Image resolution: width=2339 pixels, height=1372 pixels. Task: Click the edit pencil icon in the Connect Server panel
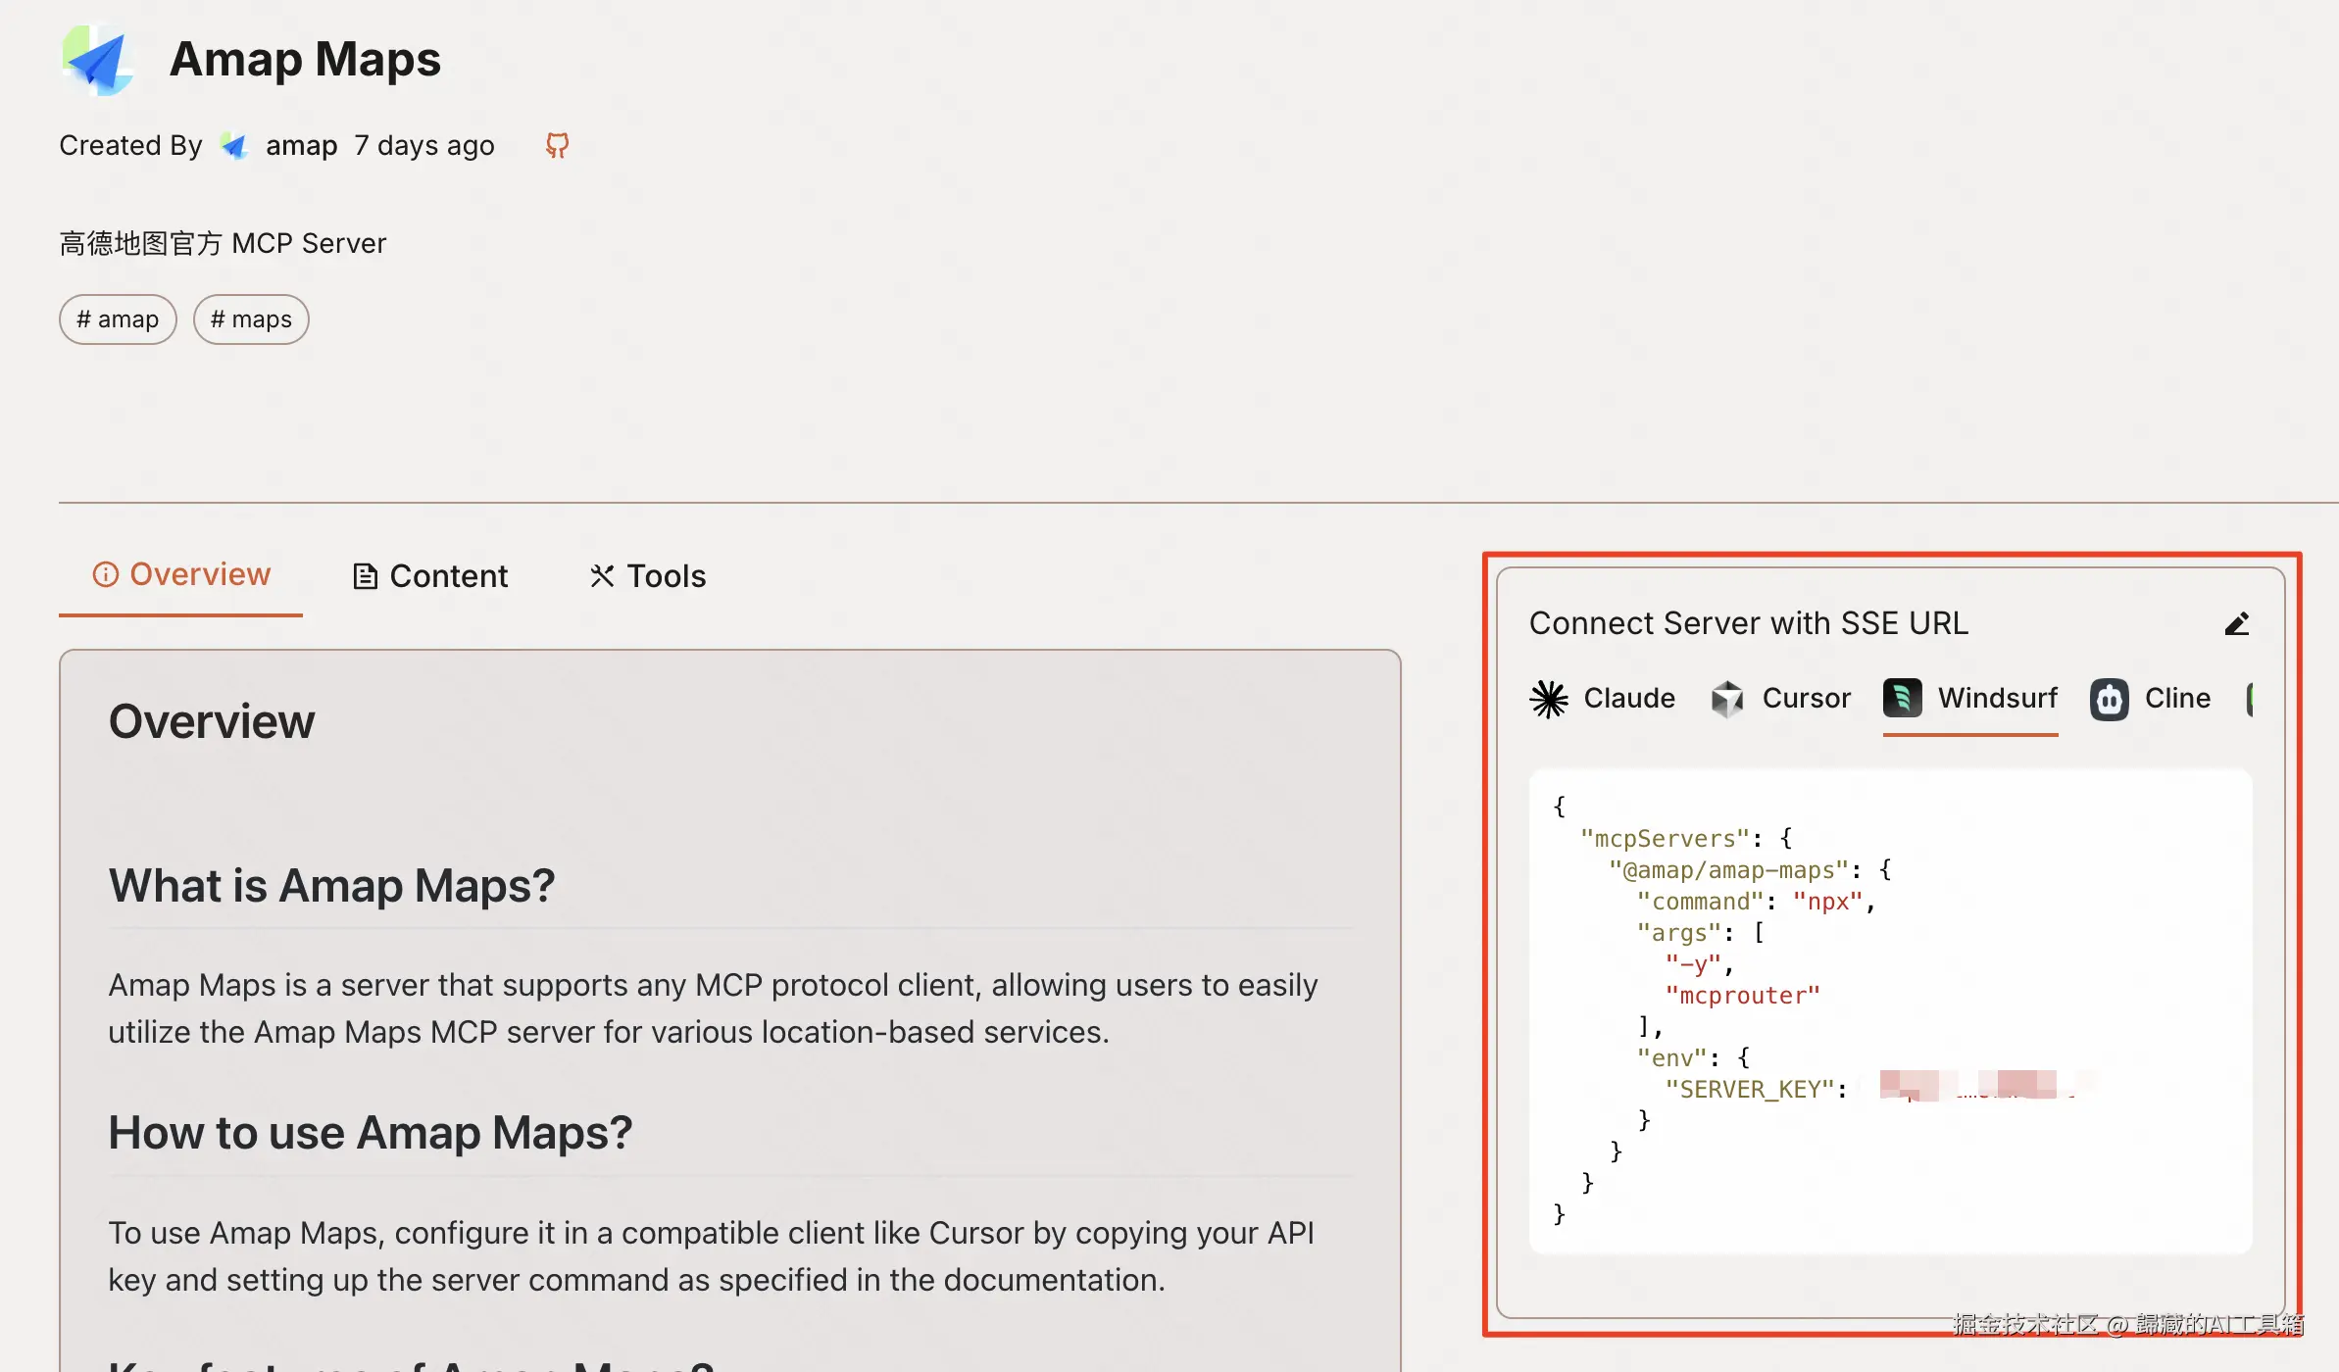click(x=2236, y=624)
